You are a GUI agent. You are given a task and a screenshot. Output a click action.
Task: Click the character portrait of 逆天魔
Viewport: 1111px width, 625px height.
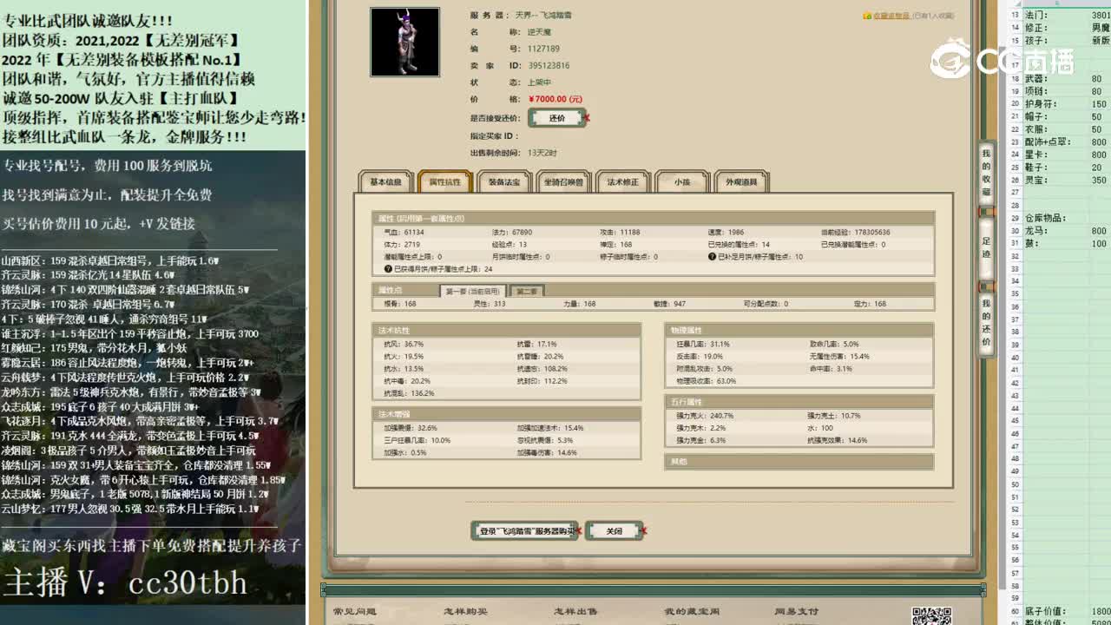[404, 42]
